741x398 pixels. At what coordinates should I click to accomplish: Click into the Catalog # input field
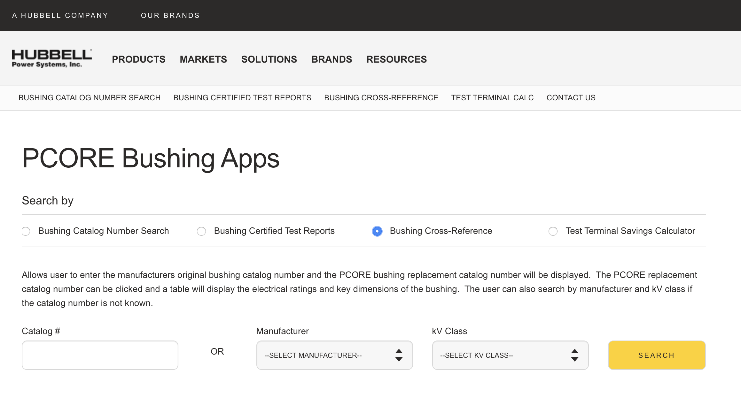[x=100, y=355]
